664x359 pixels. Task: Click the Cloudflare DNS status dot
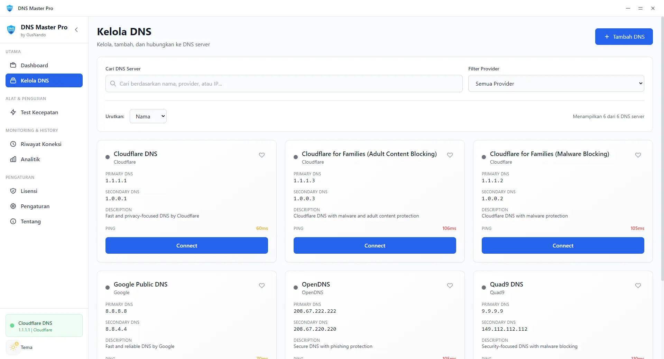pos(108,157)
